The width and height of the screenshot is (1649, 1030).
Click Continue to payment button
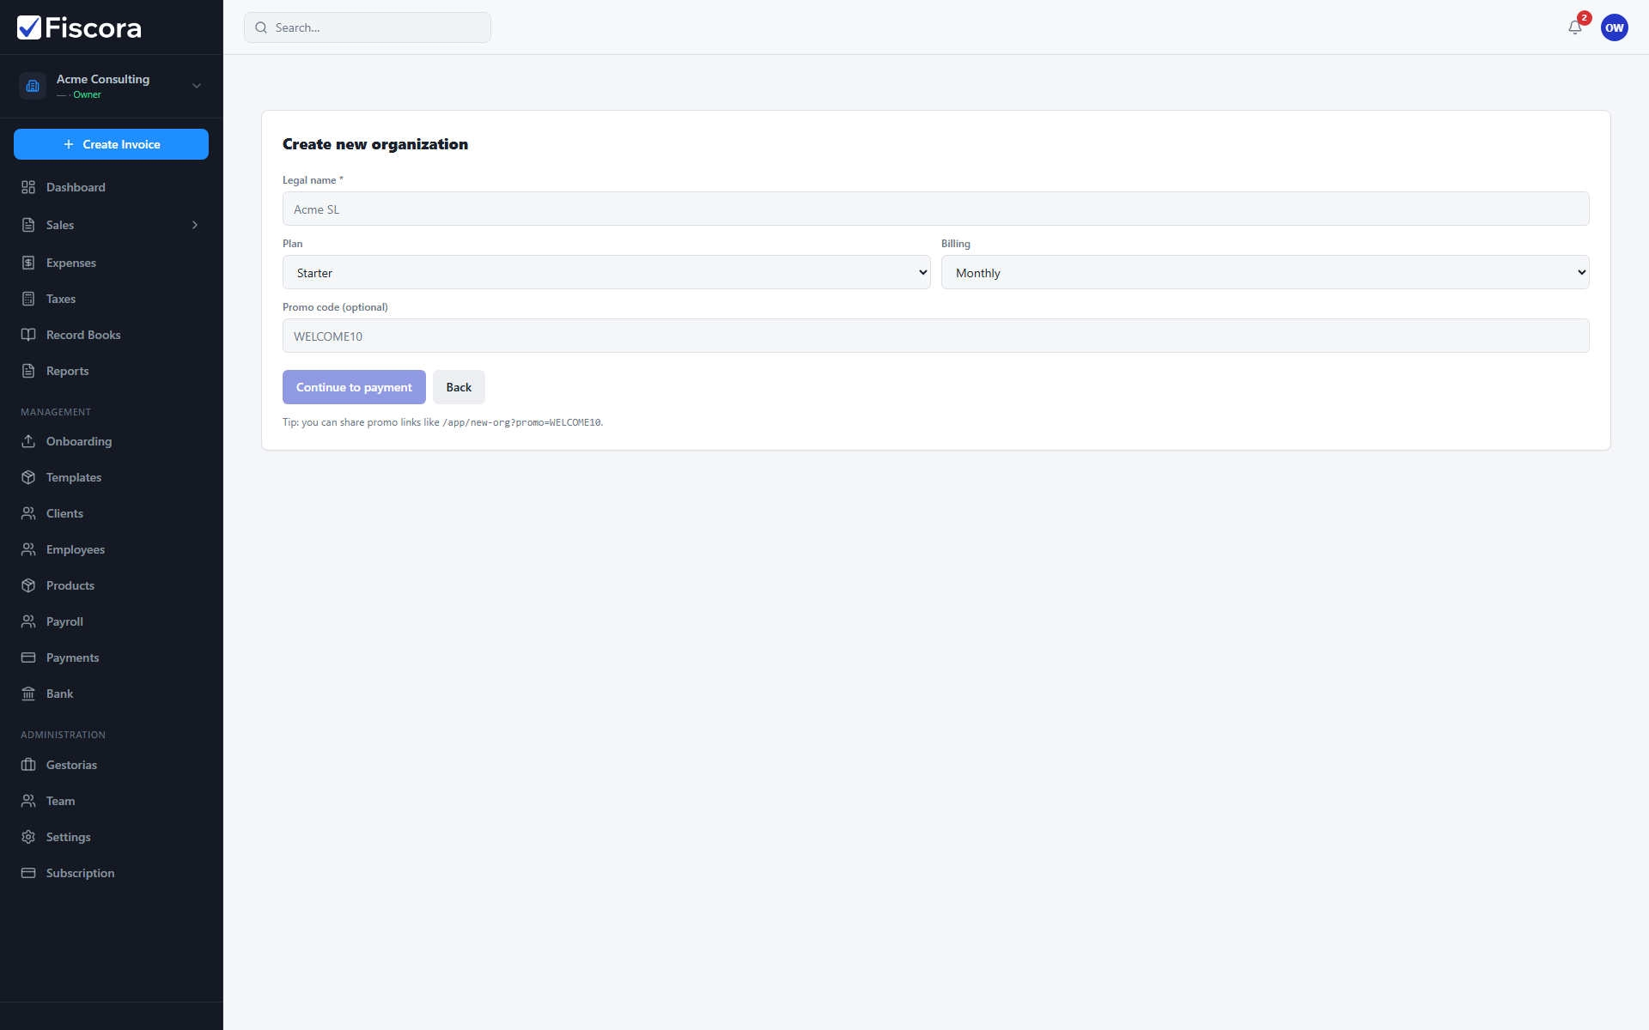354,387
